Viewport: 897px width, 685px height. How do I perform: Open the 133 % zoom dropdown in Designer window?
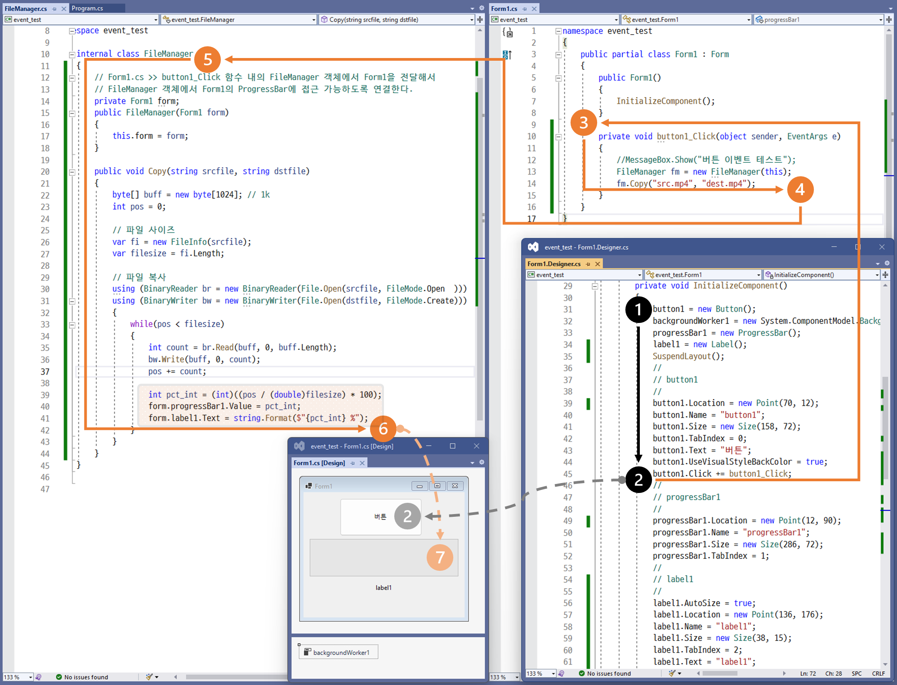[553, 673]
